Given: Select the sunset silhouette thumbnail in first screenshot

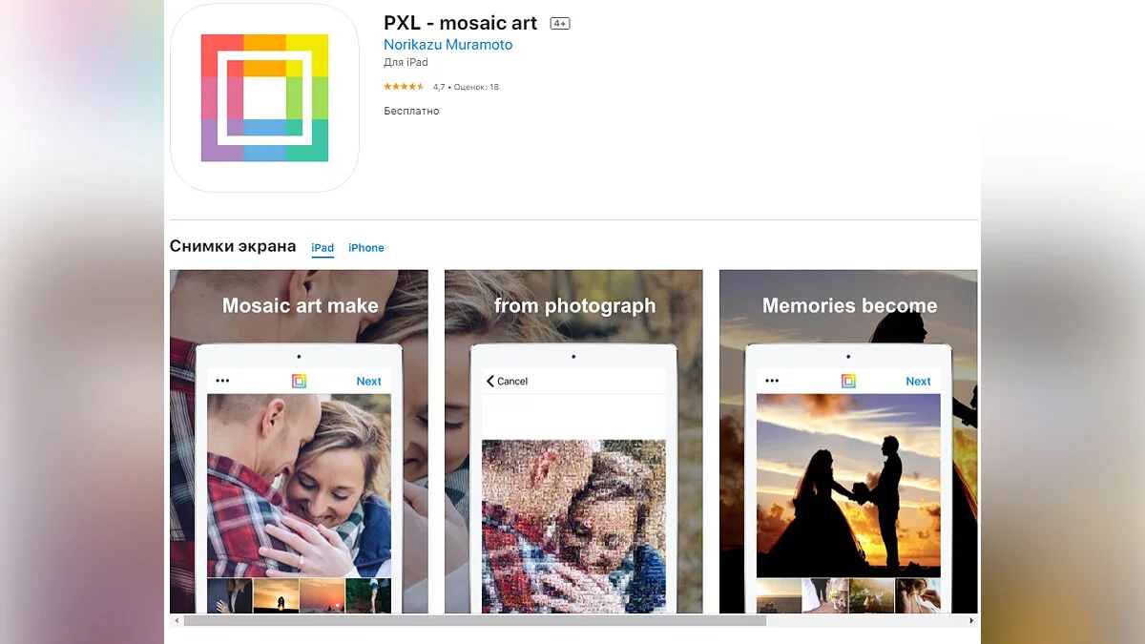Looking at the screenshot, I should point(276,595).
